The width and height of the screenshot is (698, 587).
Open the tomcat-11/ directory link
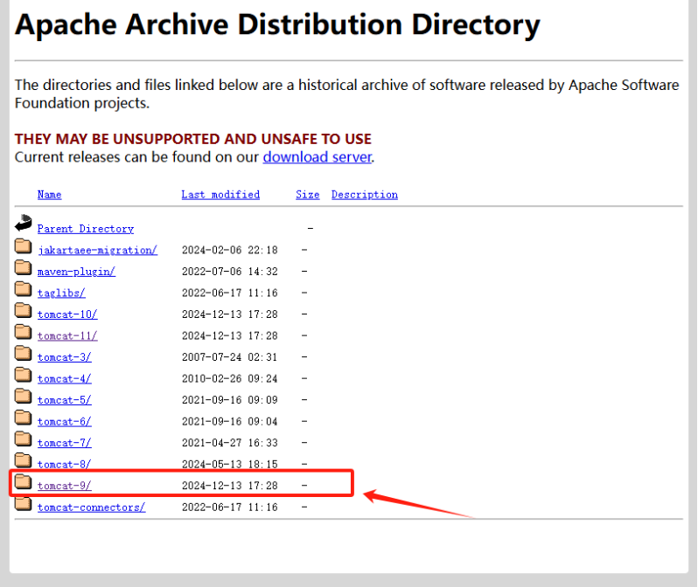[x=67, y=335]
